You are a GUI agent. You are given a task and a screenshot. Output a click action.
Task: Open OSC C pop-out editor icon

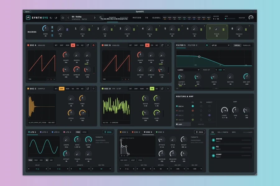point(88,89)
